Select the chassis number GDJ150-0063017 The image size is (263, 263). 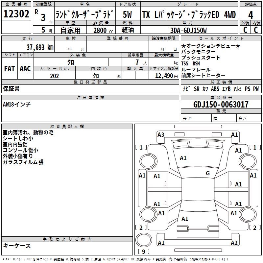pos(221,105)
